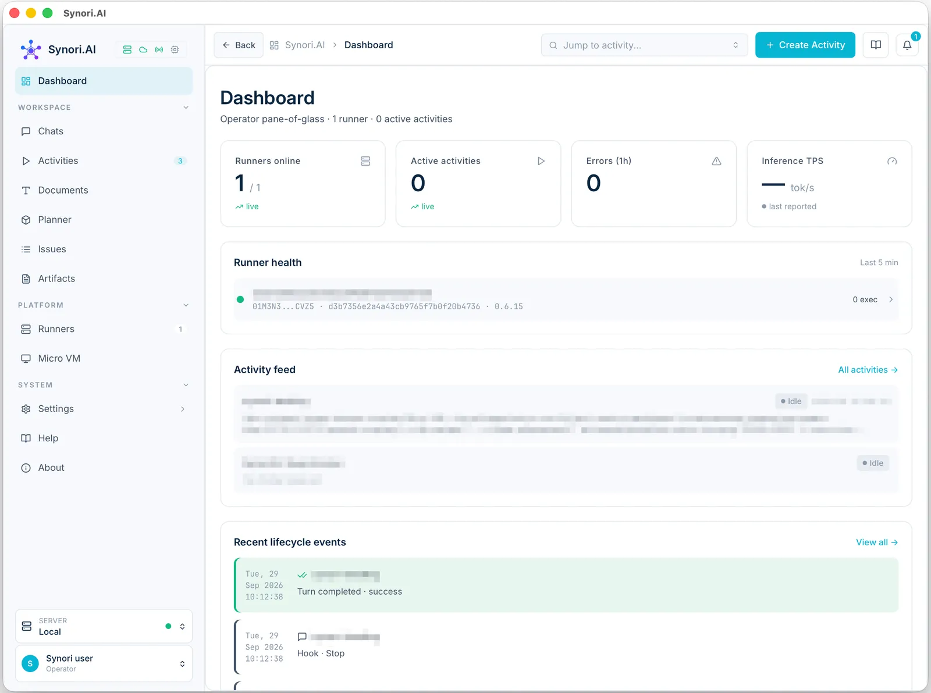Click the play icon on Active activities card
The width and height of the screenshot is (931, 693).
tap(541, 161)
